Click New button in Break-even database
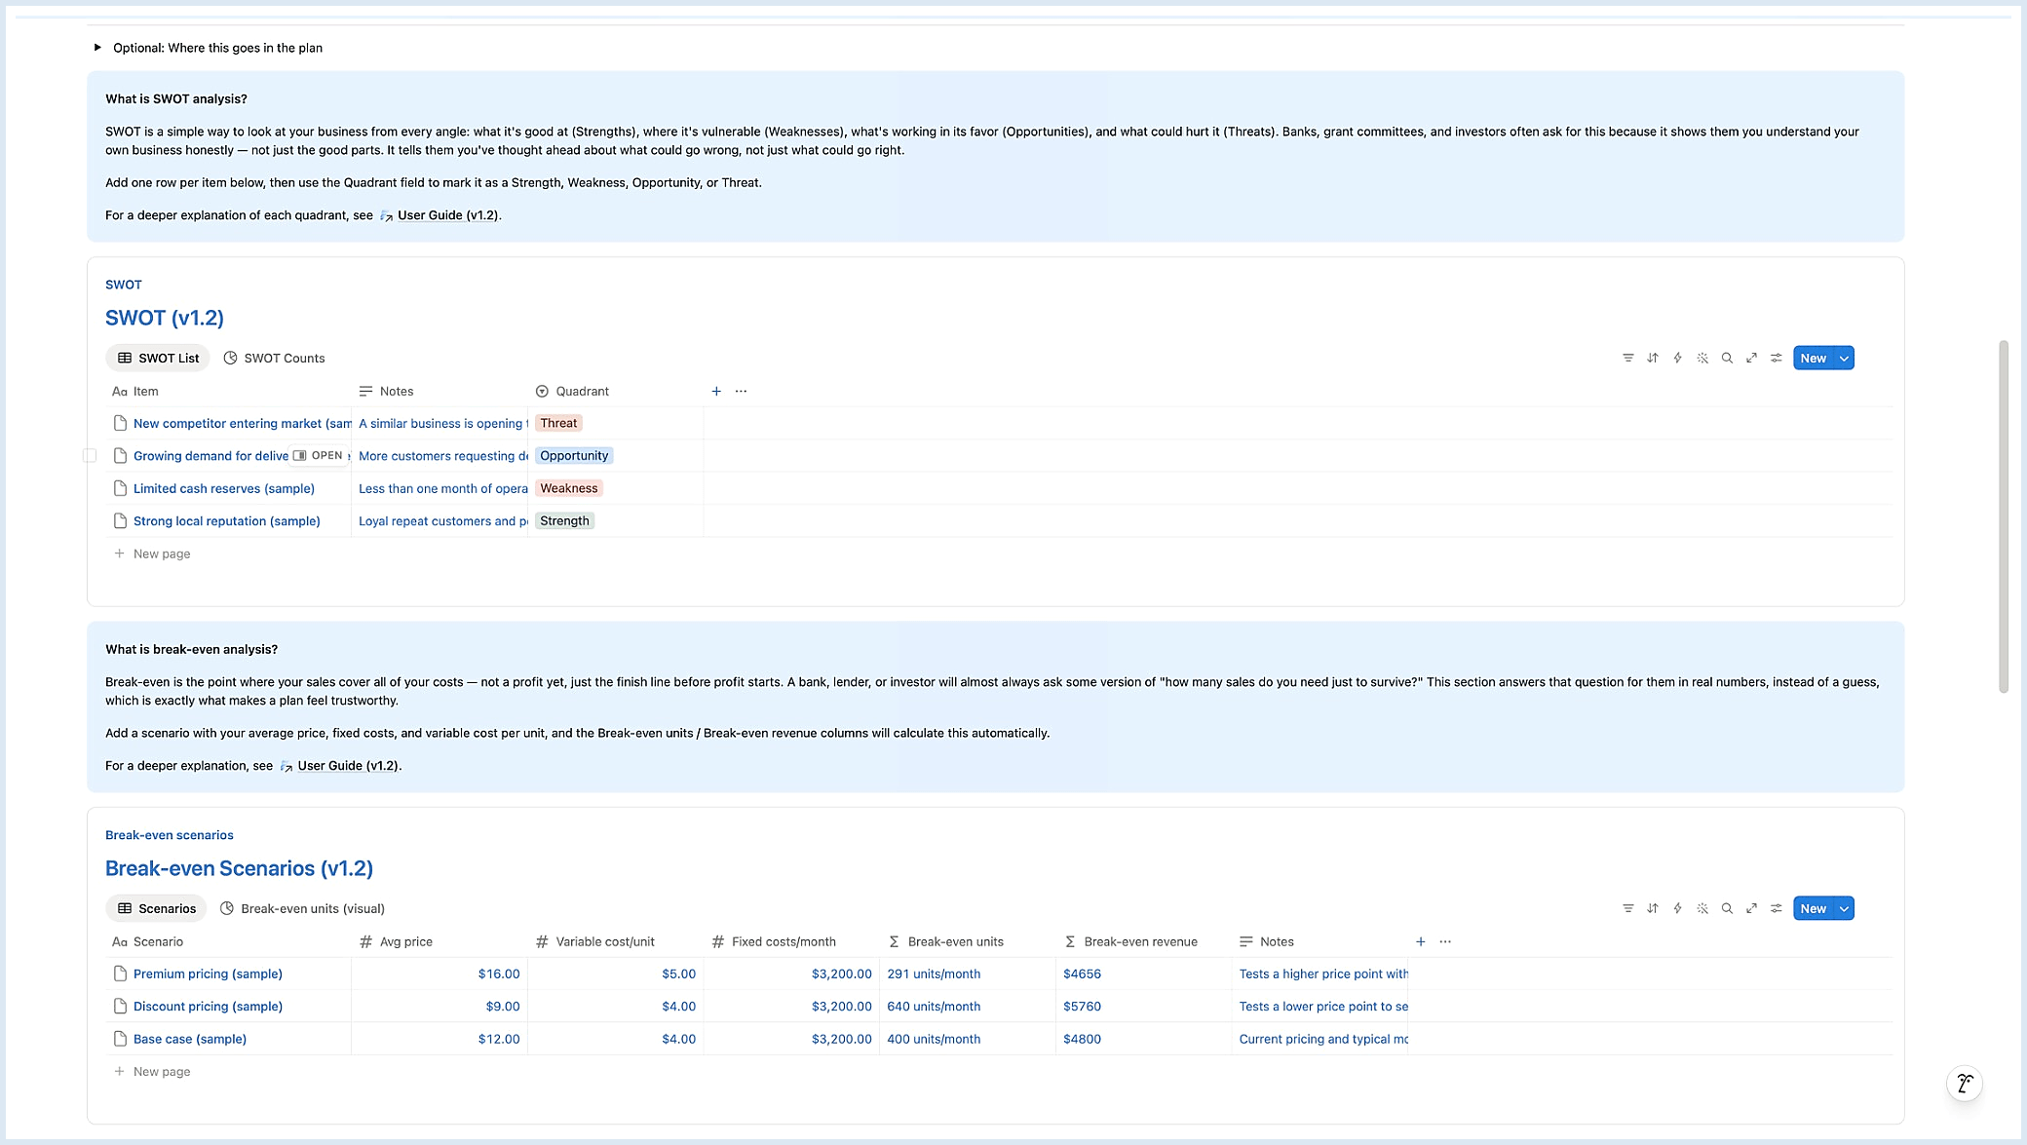 tap(1814, 909)
